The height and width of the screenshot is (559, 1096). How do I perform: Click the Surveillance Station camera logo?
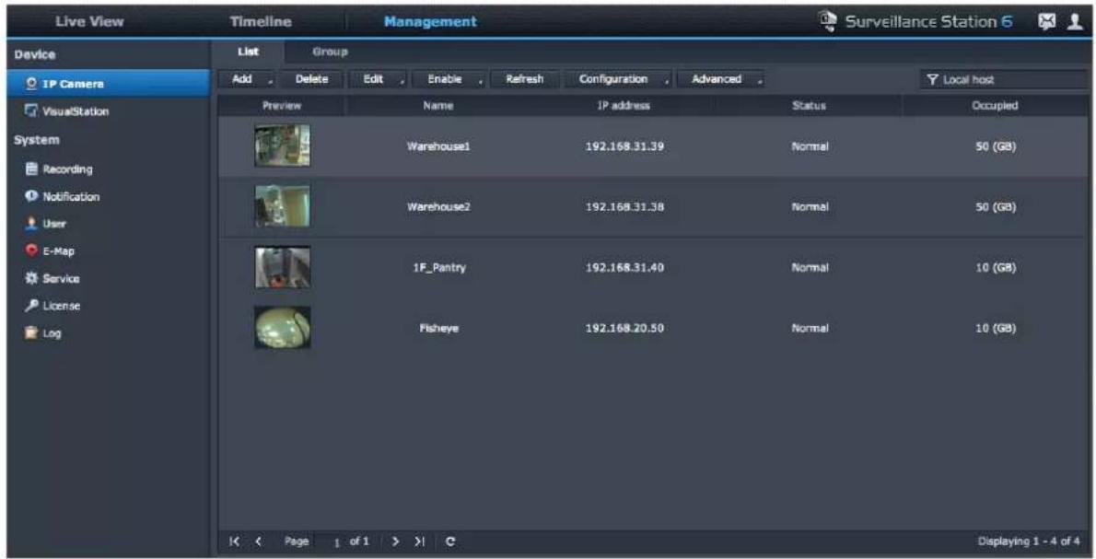click(x=828, y=22)
